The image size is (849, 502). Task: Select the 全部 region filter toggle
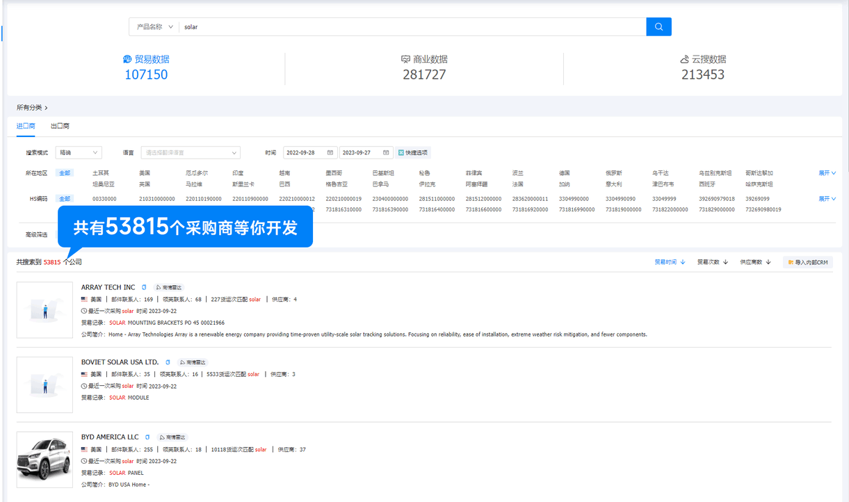[64, 172]
